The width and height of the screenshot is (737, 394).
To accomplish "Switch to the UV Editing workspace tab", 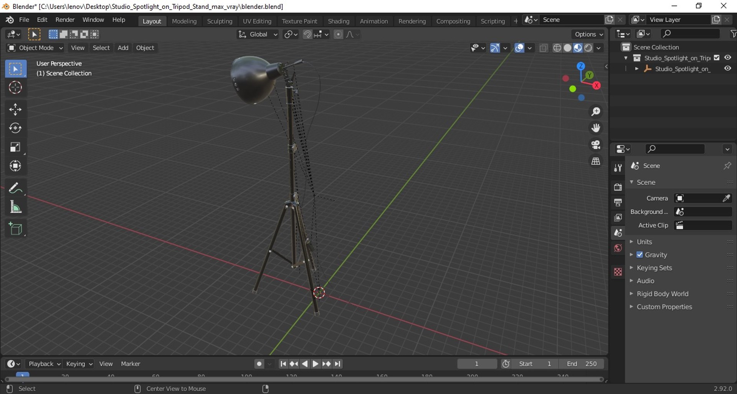I will point(257,21).
